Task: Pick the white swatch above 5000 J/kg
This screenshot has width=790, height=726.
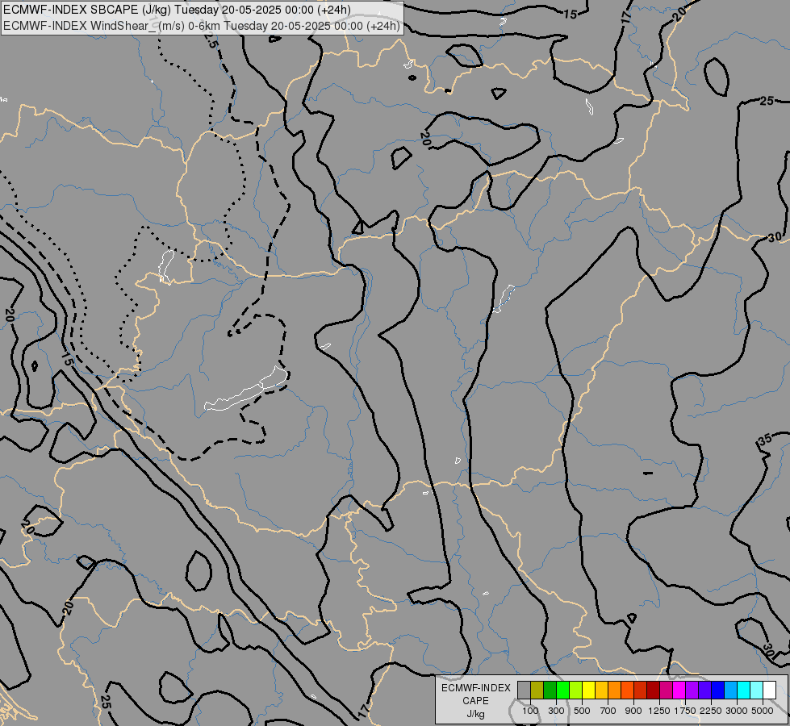Action: tap(770, 690)
